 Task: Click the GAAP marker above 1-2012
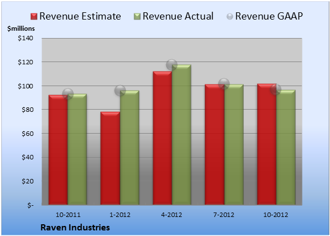click(120, 91)
